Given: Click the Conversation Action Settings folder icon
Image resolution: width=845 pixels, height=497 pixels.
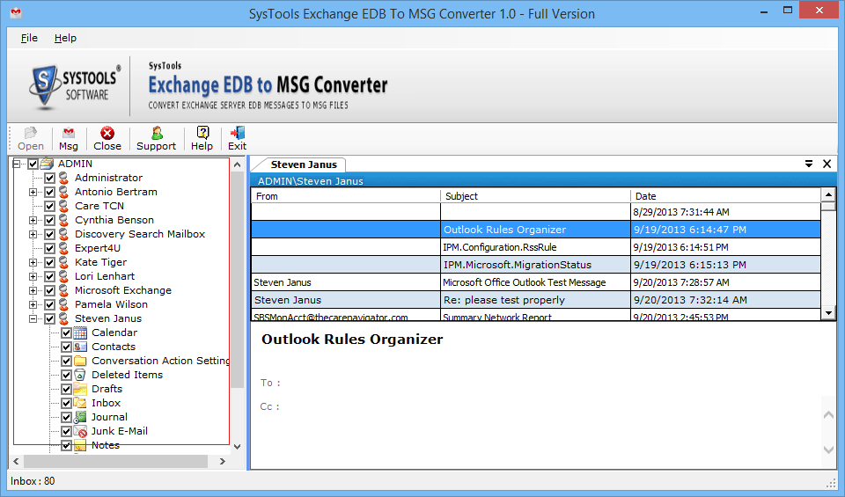Looking at the screenshot, I should point(80,361).
